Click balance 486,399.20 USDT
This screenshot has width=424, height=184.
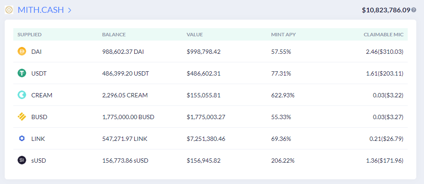(126, 73)
